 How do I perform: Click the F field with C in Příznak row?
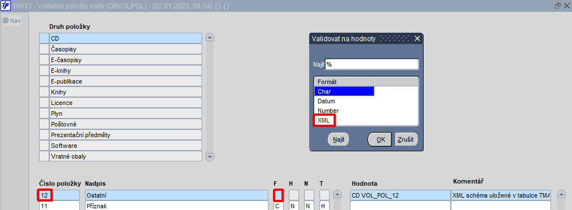[278, 206]
